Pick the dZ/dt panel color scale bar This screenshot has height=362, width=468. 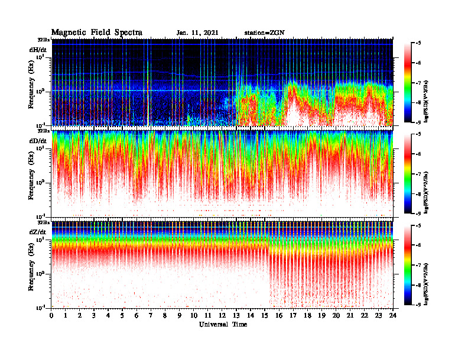[408, 265]
